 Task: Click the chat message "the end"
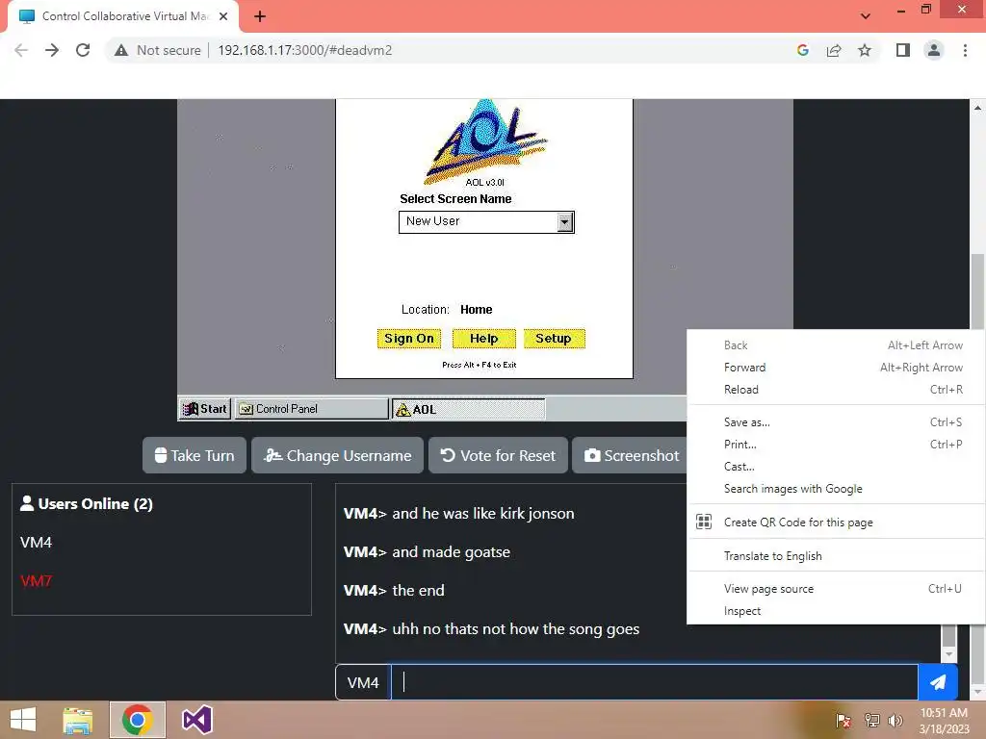418,591
